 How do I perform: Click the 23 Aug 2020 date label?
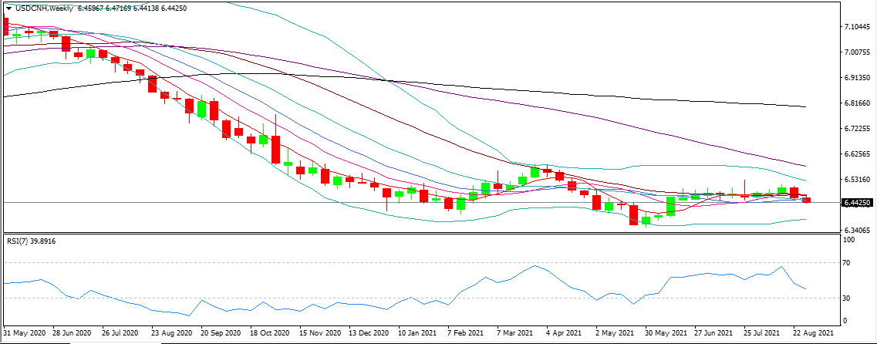(x=172, y=332)
